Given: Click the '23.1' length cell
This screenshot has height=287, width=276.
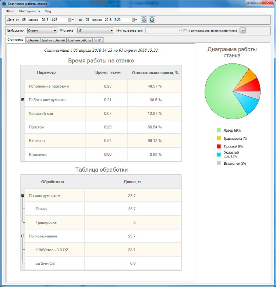Looking at the screenshot, I should [133, 250].
